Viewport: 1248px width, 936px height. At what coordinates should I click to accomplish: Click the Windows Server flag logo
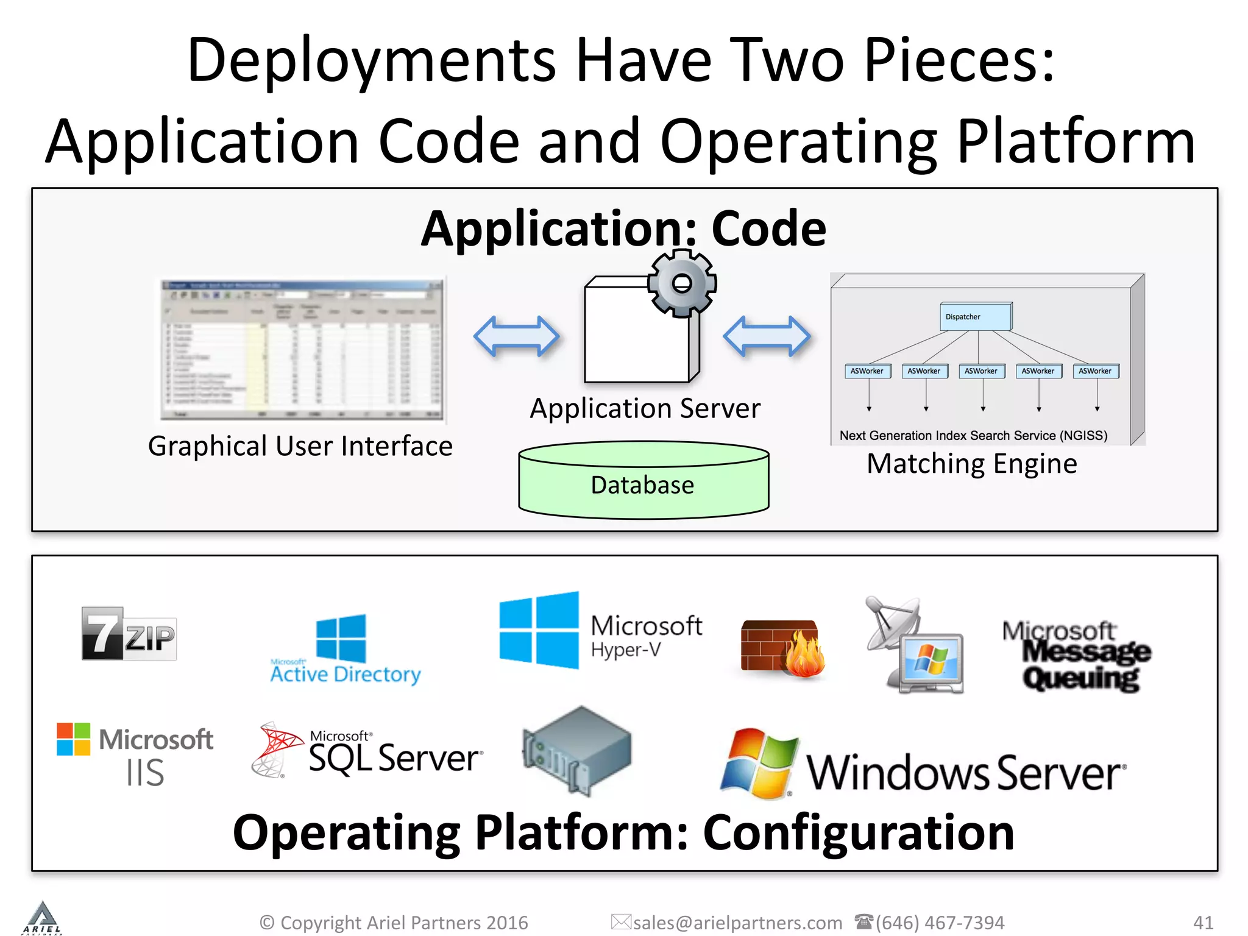click(x=759, y=764)
